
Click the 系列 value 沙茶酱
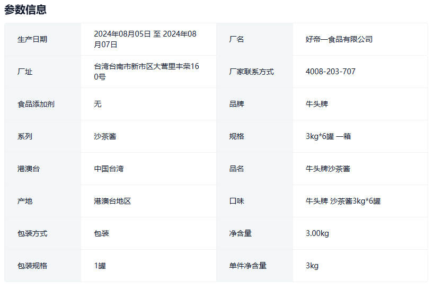tap(105, 136)
